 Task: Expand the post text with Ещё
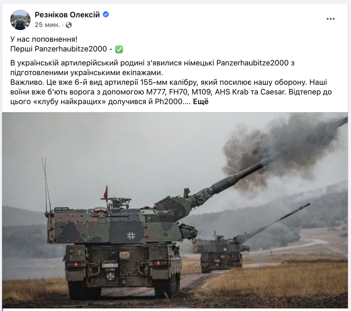(201, 102)
